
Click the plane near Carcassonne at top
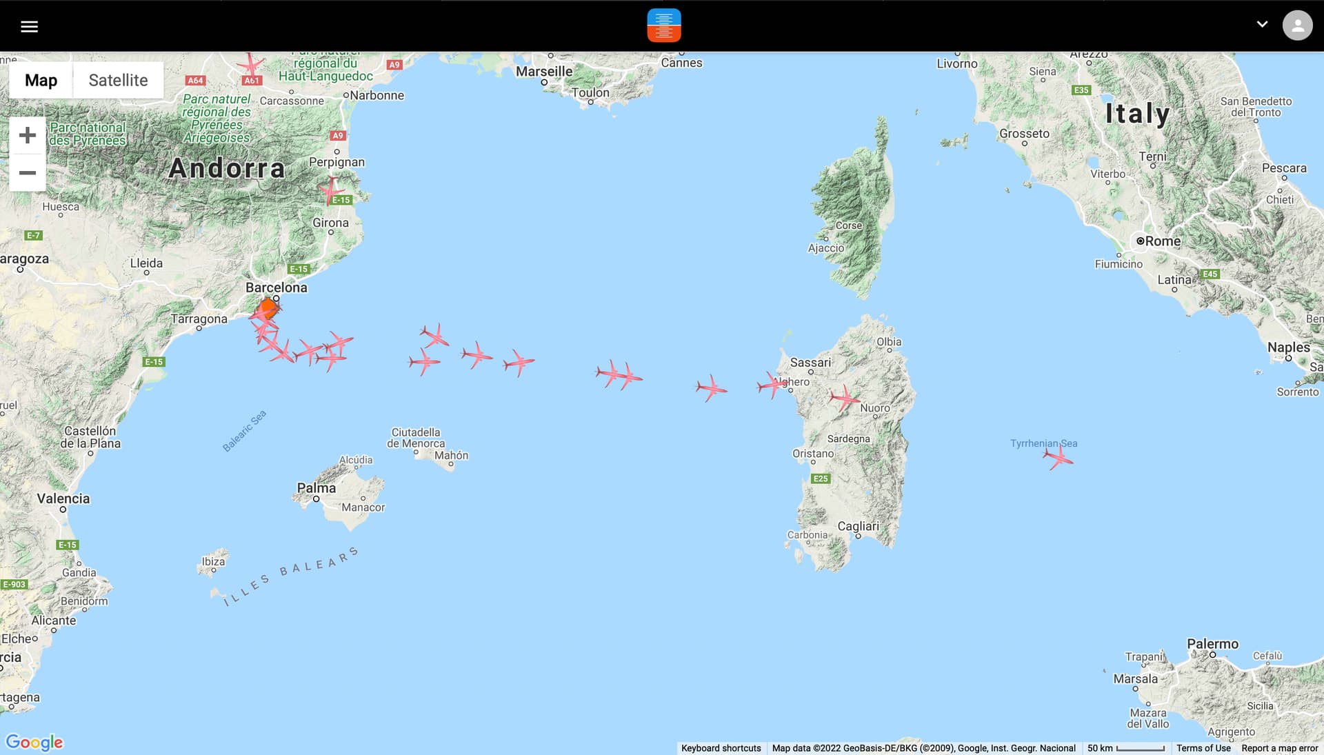tap(251, 66)
